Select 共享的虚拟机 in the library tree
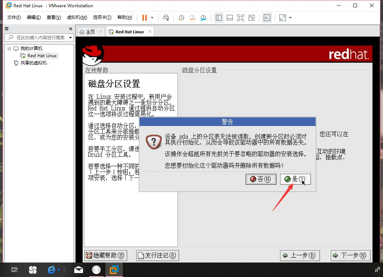This screenshot has height=277, width=383. (33, 63)
